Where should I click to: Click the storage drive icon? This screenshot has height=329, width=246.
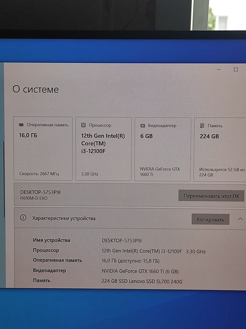tap(202, 126)
